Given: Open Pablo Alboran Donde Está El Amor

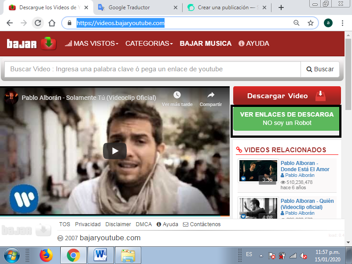Looking at the screenshot, I should click(x=305, y=166).
